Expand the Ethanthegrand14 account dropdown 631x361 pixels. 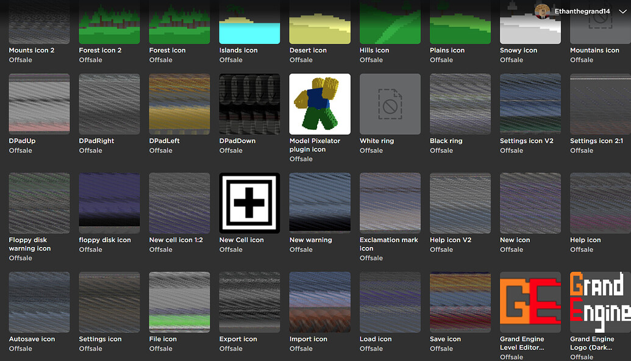coord(623,10)
